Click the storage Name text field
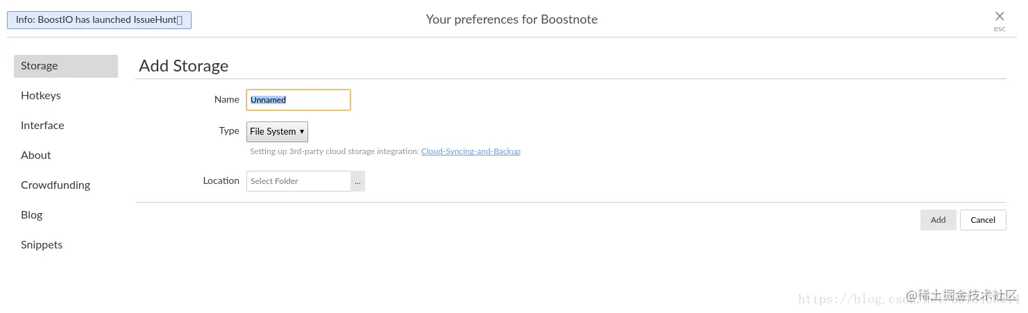The width and height of the screenshot is (1028, 313). [x=298, y=100]
